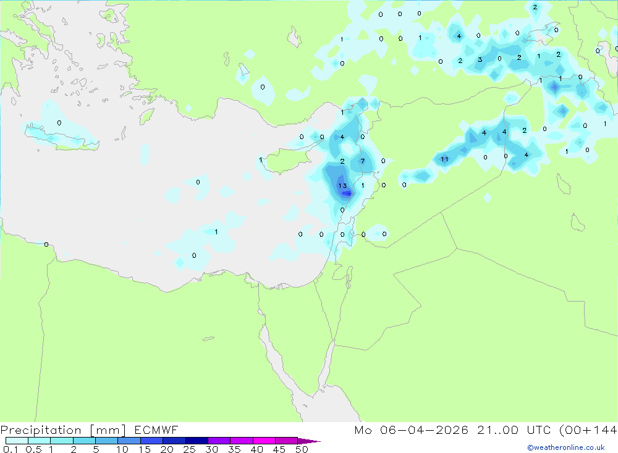Screen dimensions: 618x453
Task: Click the legend swatch between 1 and 2
Action: (62, 441)
